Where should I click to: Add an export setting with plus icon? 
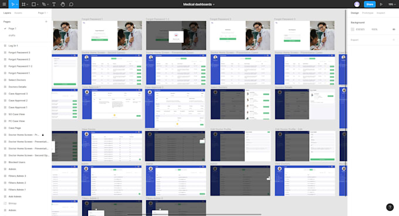pos(394,40)
